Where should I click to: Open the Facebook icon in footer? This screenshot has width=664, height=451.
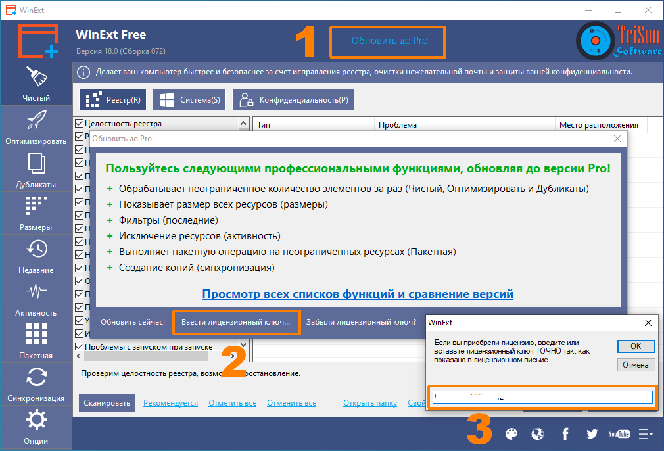click(565, 434)
